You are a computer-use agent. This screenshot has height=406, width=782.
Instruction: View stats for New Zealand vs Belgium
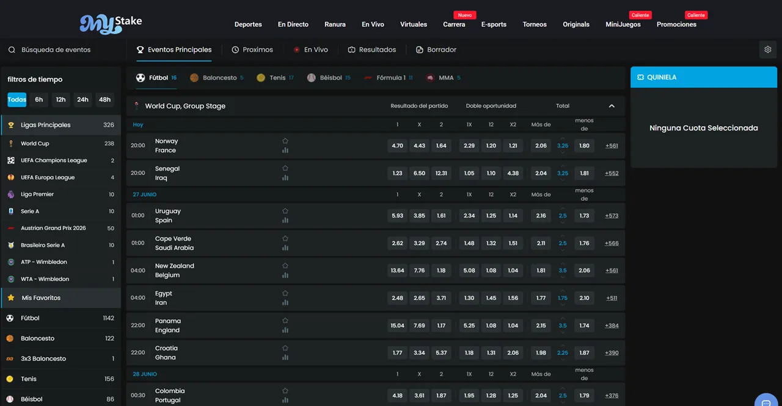(x=285, y=276)
